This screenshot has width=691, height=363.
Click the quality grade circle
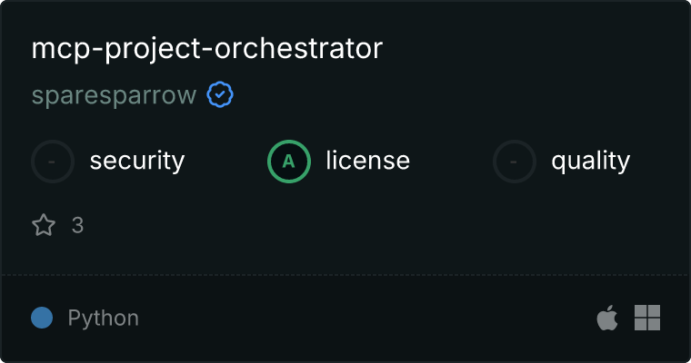point(515,162)
